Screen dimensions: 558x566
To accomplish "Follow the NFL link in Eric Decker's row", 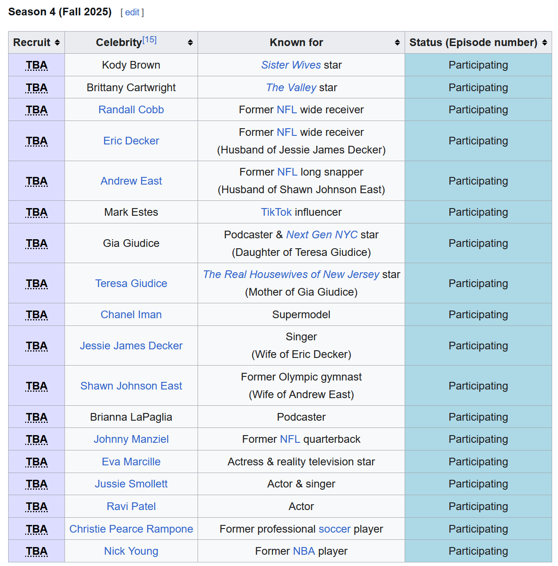I will [x=287, y=132].
